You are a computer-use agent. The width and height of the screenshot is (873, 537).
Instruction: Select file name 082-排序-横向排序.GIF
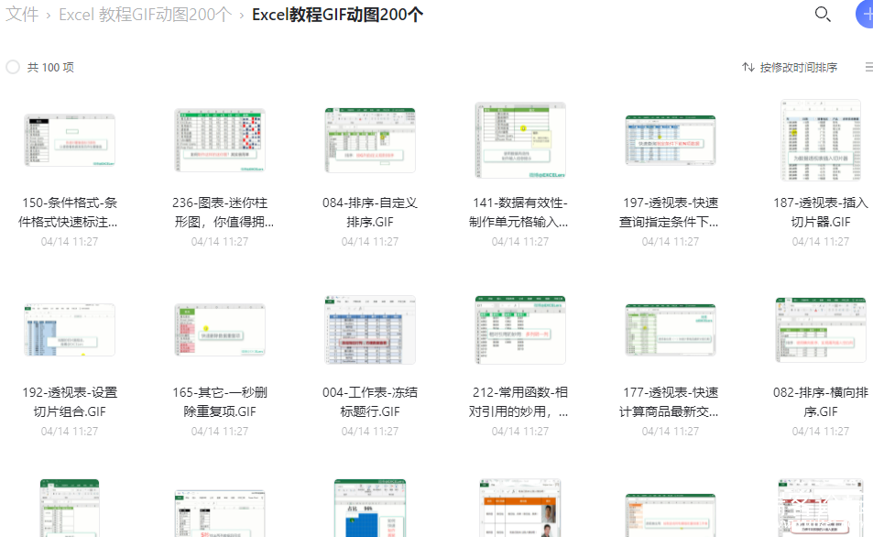pos(821,402)
